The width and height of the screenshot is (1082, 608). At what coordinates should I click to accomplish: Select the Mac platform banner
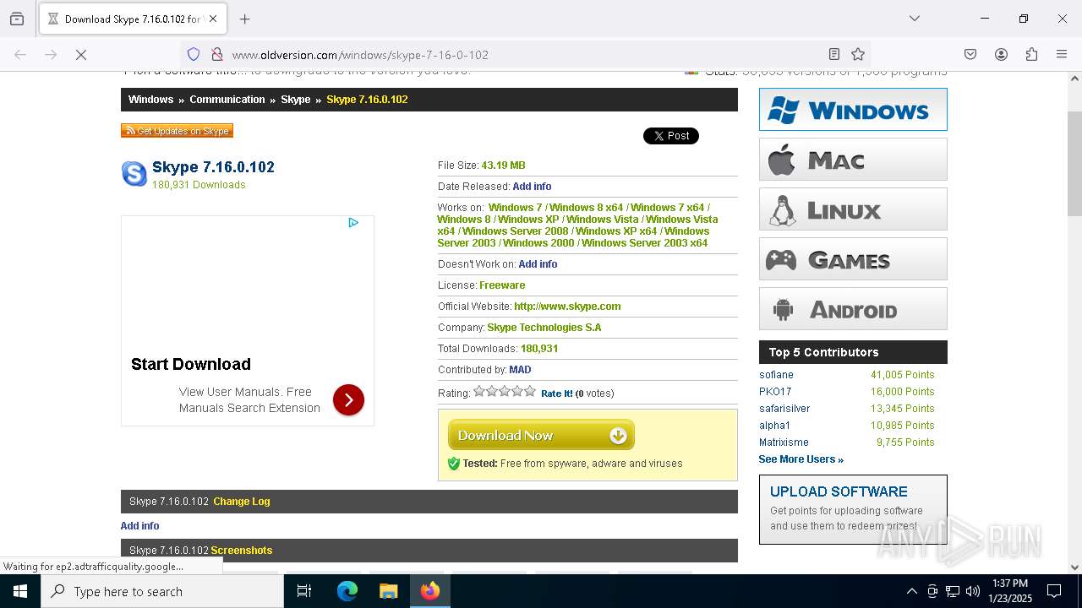click(x=853, y=160)
